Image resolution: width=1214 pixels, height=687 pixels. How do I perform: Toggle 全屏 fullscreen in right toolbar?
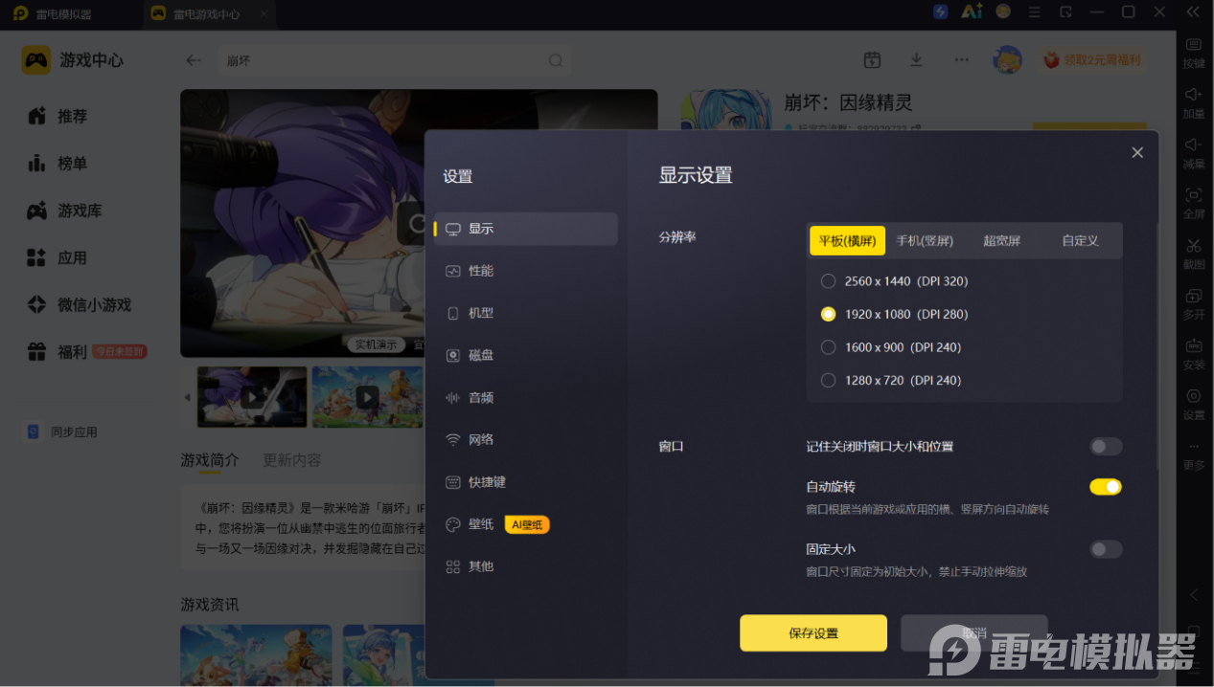pos(1194,203)
